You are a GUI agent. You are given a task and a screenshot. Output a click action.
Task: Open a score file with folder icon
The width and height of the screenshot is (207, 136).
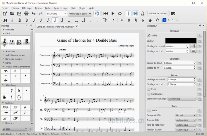coord(12,13)
